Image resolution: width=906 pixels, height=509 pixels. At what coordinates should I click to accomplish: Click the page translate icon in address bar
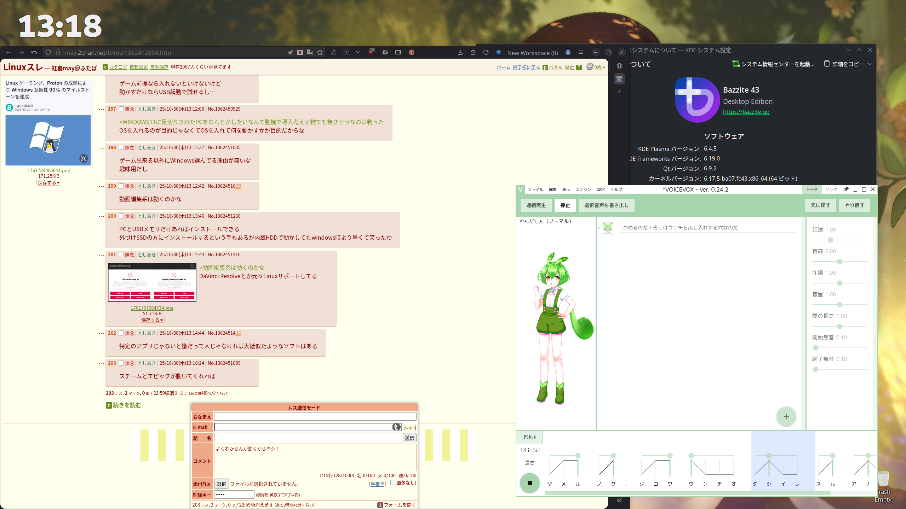click(x=310, y=52)
